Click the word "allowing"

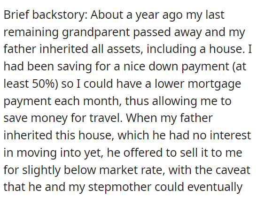coord(175,101)
